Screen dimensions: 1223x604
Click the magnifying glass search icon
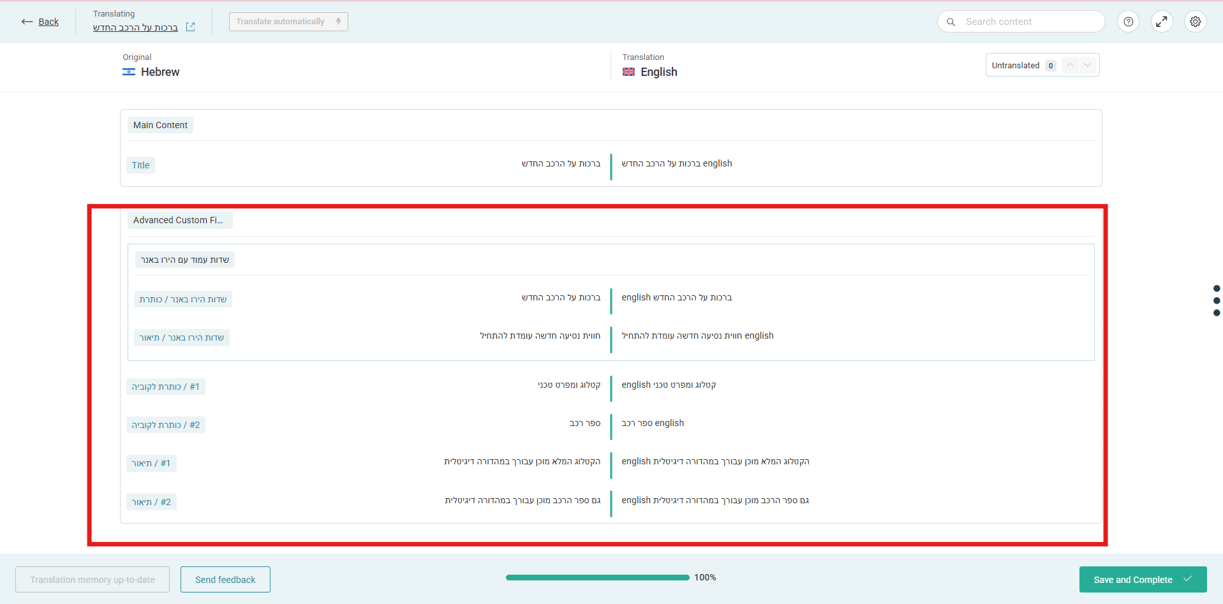[951, 22]
